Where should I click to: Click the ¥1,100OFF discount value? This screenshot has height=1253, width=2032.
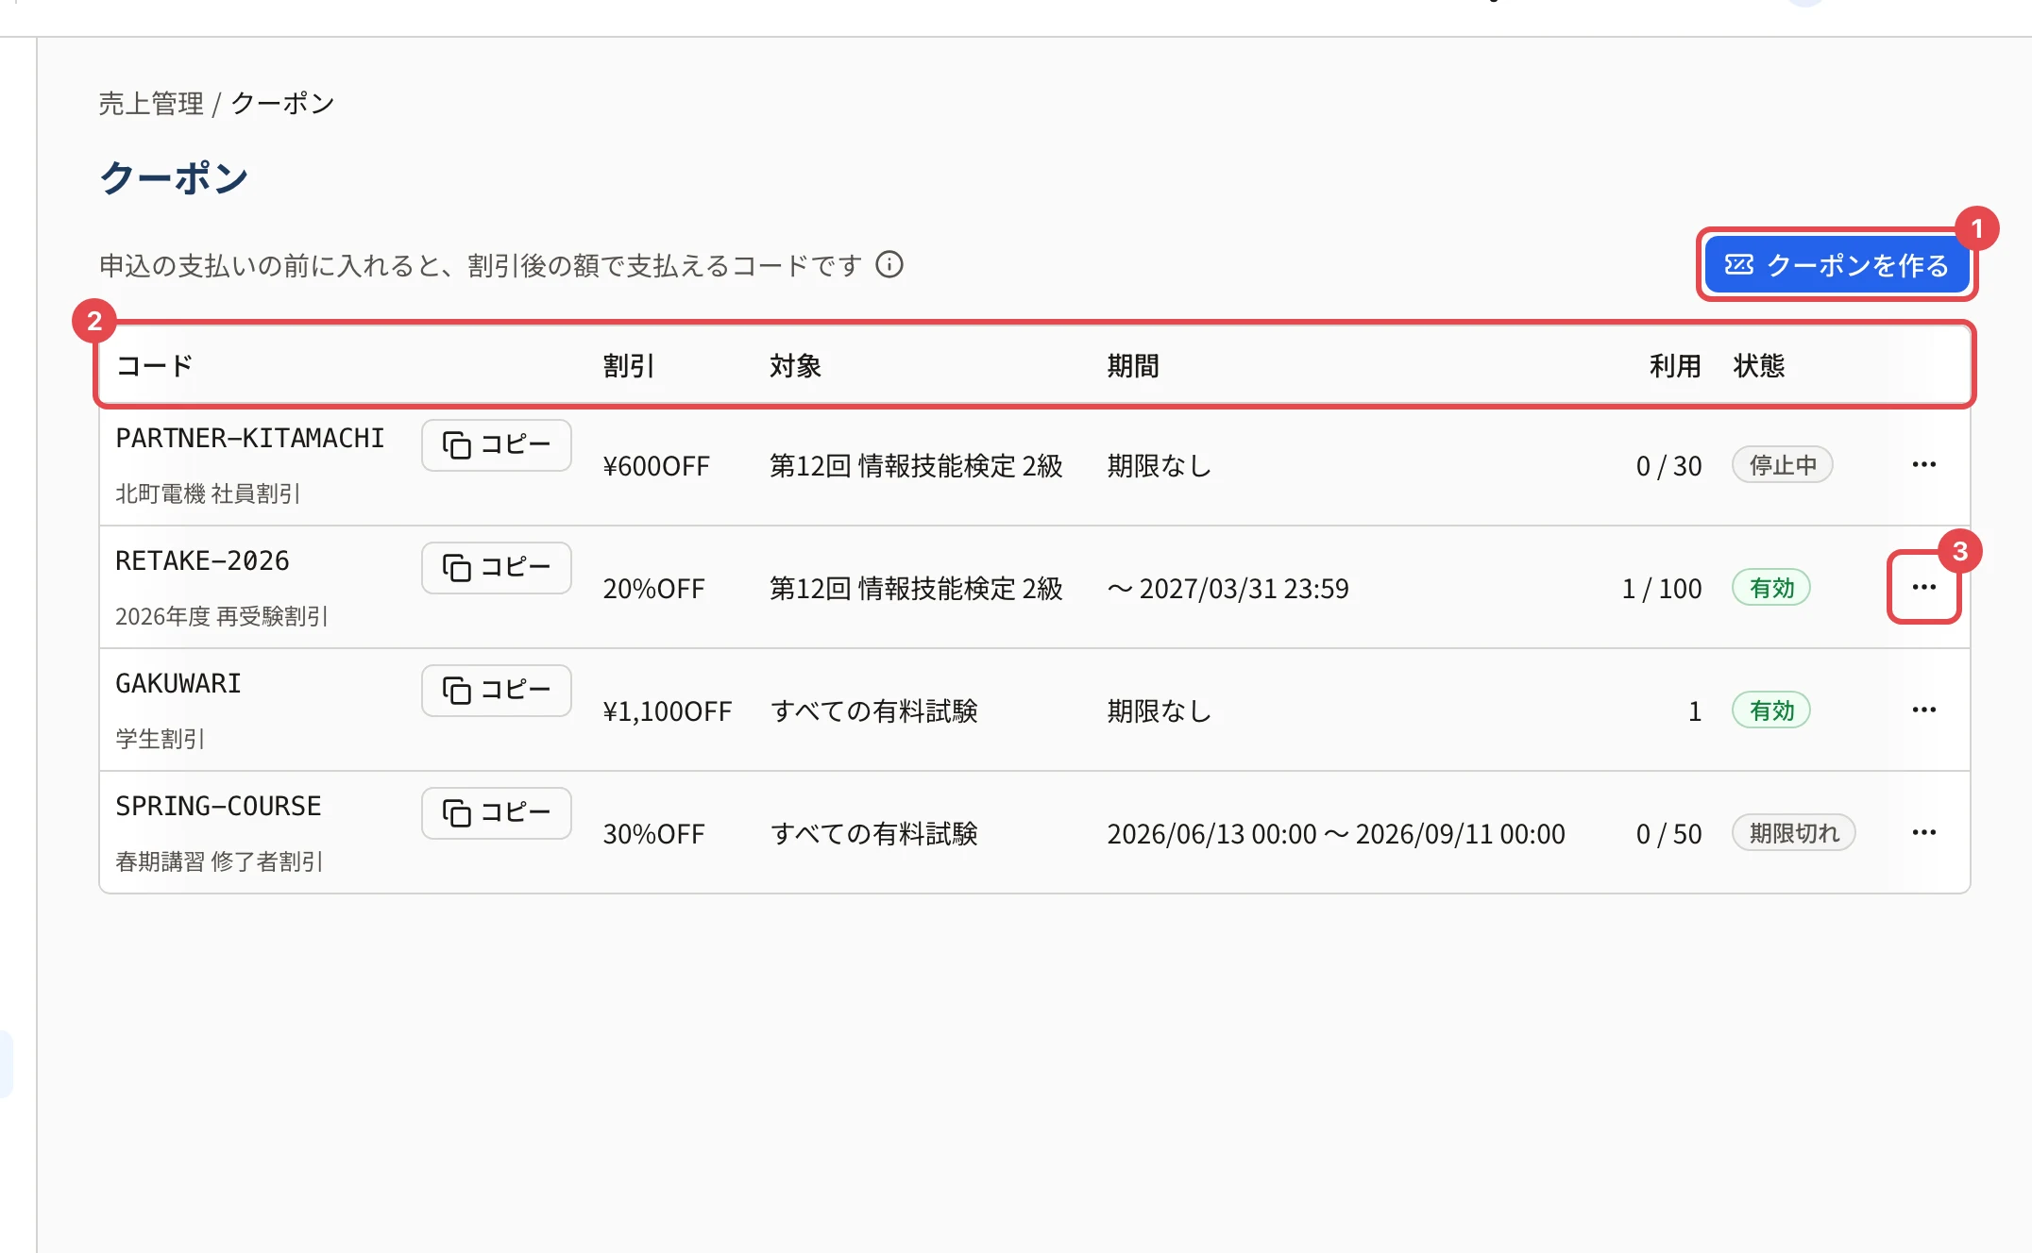click(668, 711)
